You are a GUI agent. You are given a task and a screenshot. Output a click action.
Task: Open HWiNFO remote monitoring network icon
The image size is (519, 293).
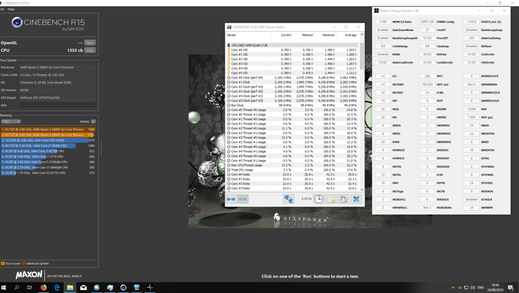(288, 199)
